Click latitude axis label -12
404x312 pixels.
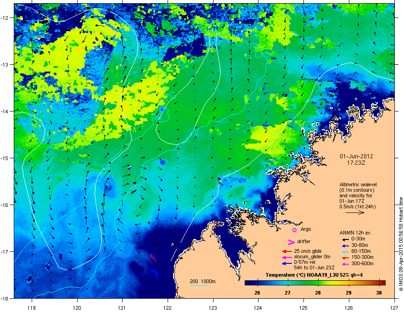pos(5,18)
